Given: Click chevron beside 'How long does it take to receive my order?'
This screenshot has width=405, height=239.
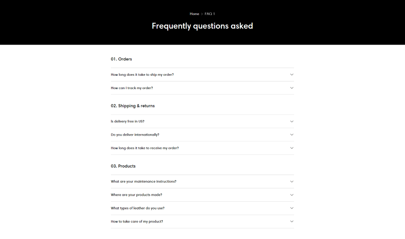Looking at the screenshot, I should (292, 148).
